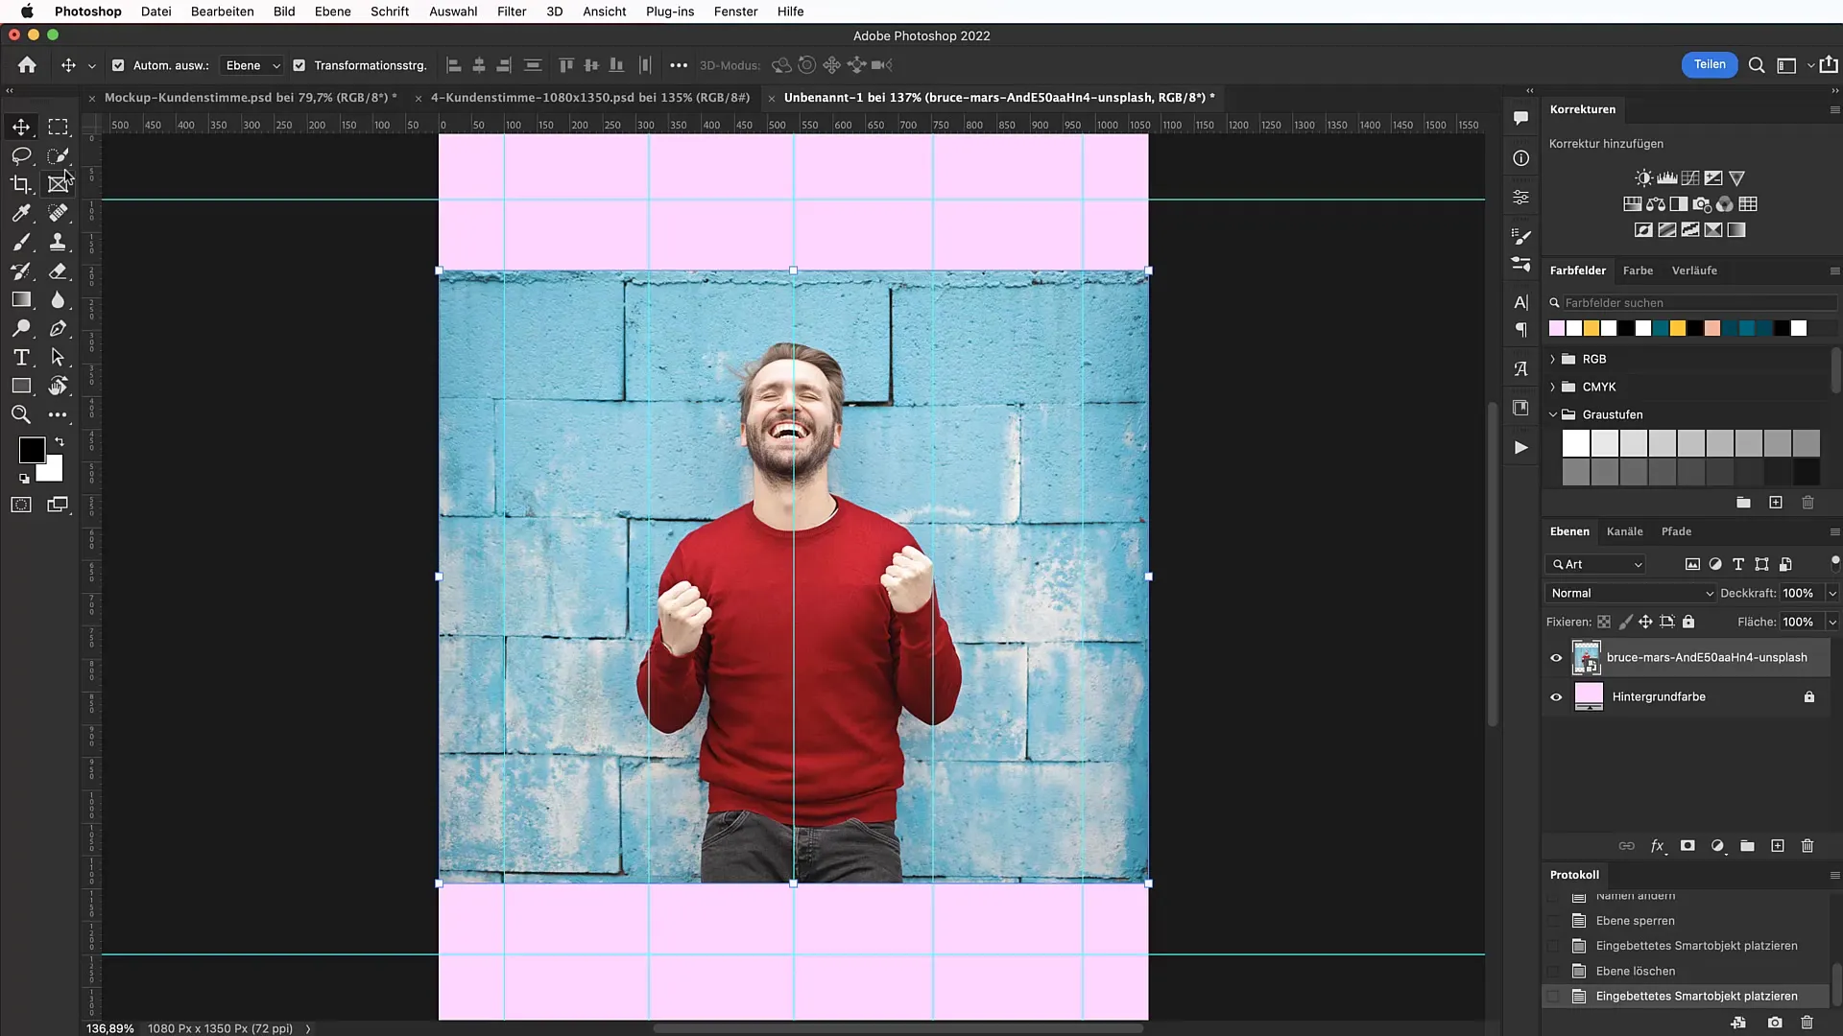Switch to the Pfade tab
Image resolution: width=1843 pixels, height=1036 pixels.
(x=1676, y=531)
